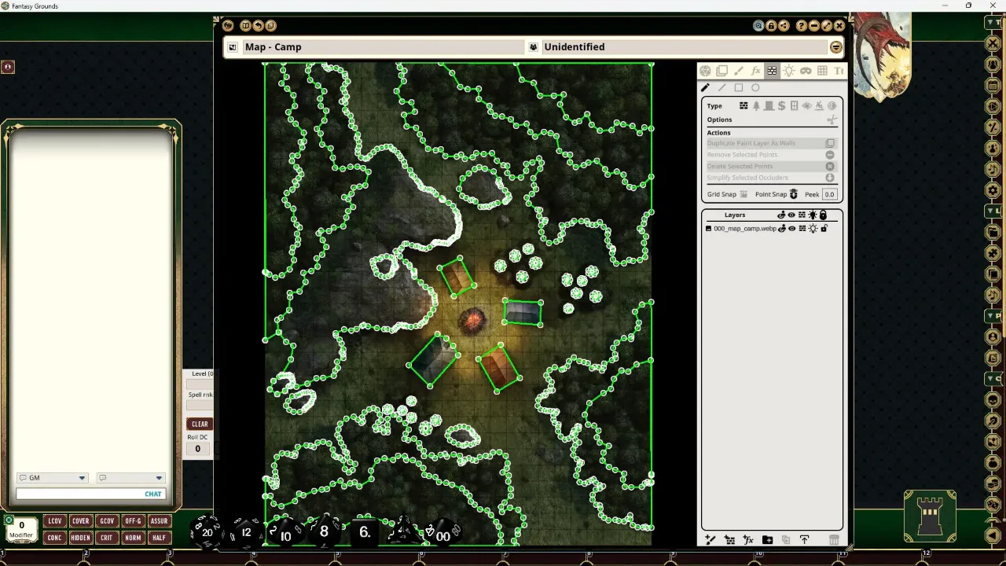Toggle all layers visibility in Layers header

click(x=791, y=215)
